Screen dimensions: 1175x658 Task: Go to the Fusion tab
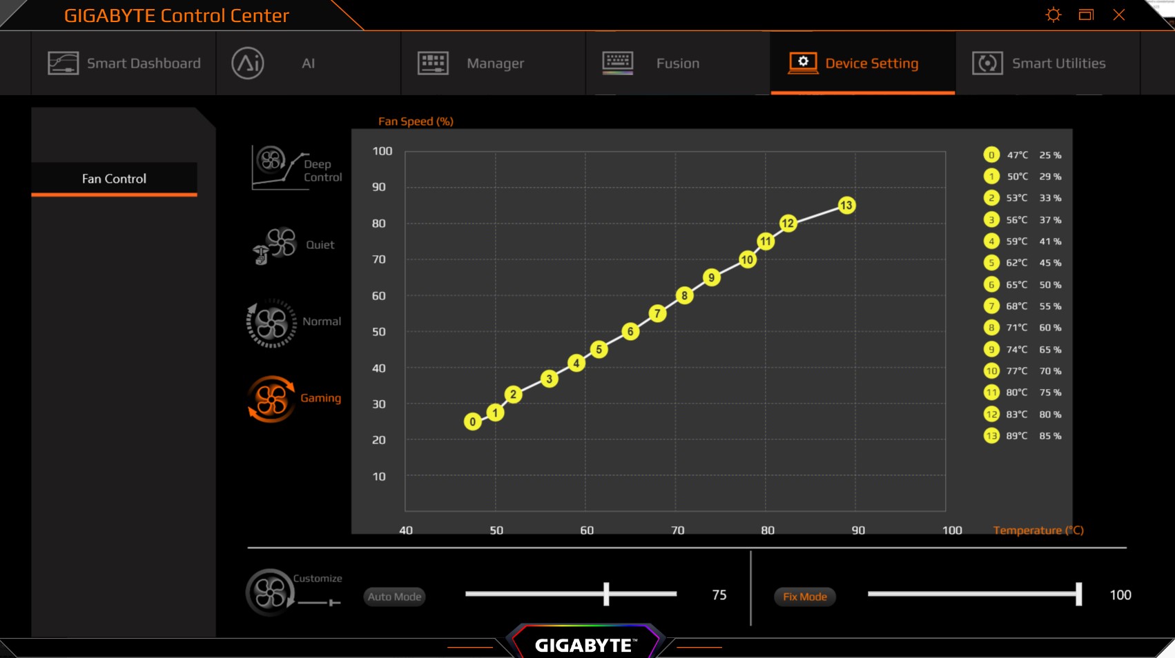[678, 63]
